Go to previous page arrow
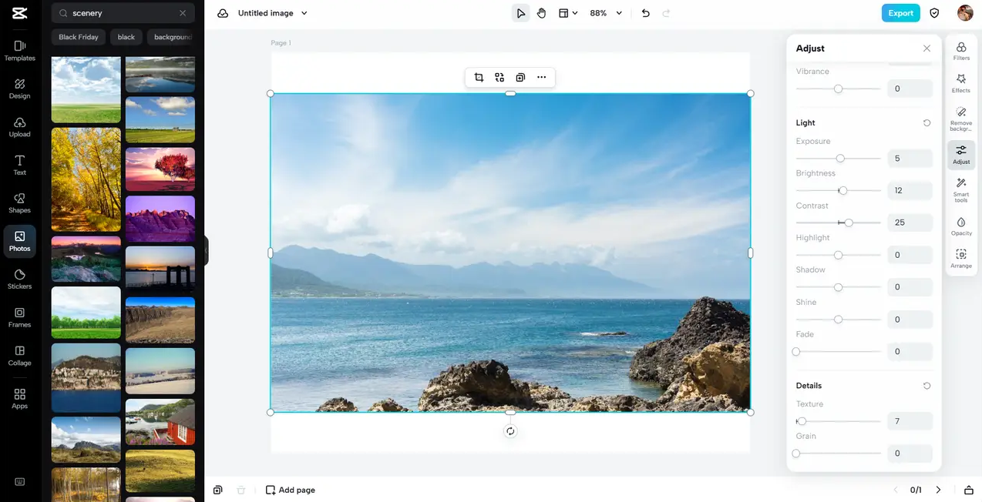 tap(896, 490)
